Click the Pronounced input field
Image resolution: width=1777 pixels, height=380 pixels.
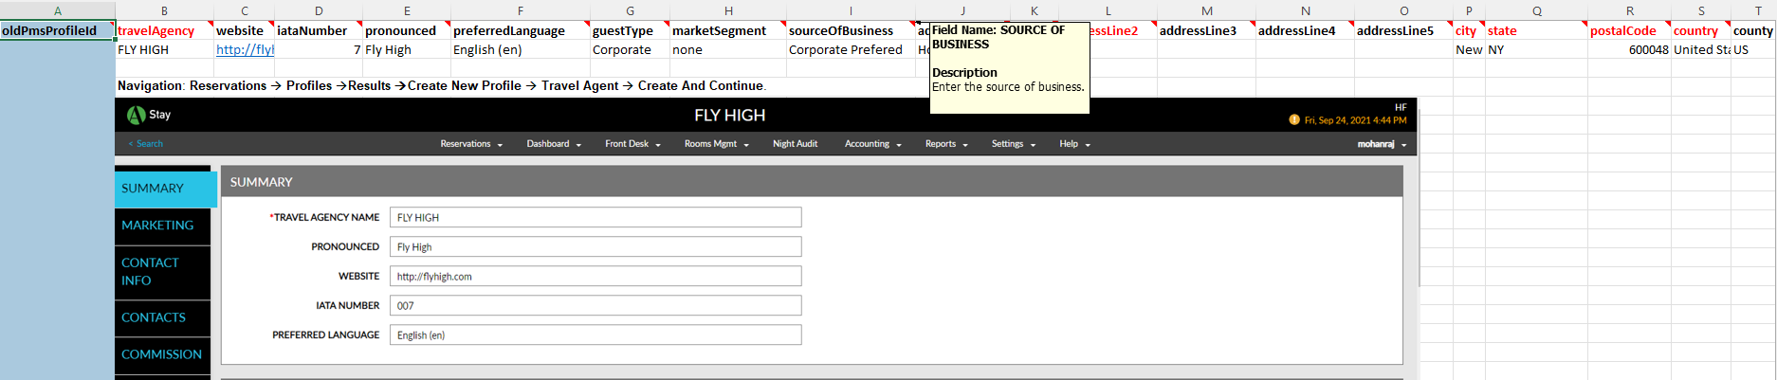pos(595,247)
